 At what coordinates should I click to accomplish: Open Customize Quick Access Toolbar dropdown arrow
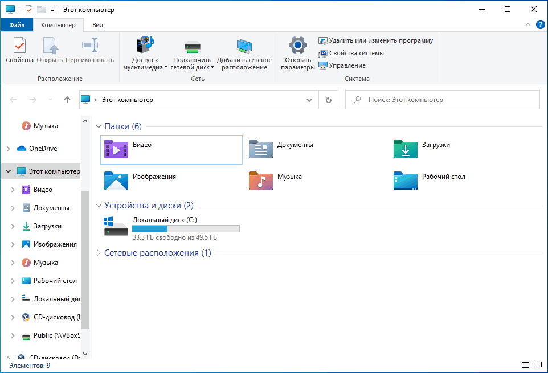tap(52, 10)
